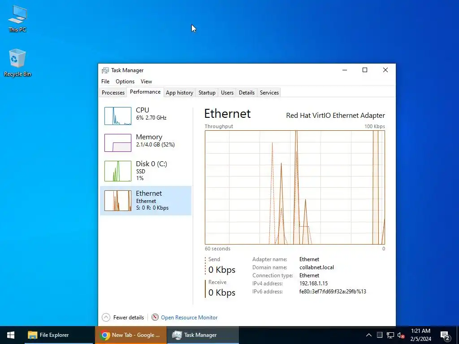
Task: Click the Send 0 Kbps value
Action: pyautogui.click(x=222, y=270)
